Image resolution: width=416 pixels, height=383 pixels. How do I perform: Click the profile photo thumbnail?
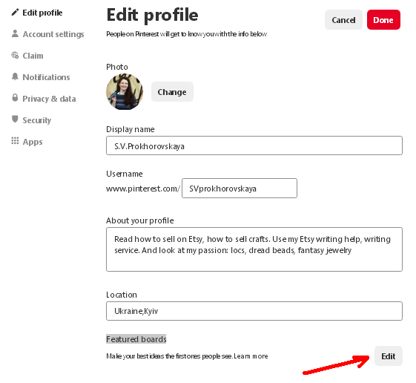tap(125, 92)
